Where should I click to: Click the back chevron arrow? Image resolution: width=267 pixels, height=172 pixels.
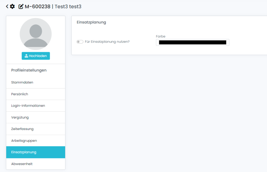coord(7,6)
